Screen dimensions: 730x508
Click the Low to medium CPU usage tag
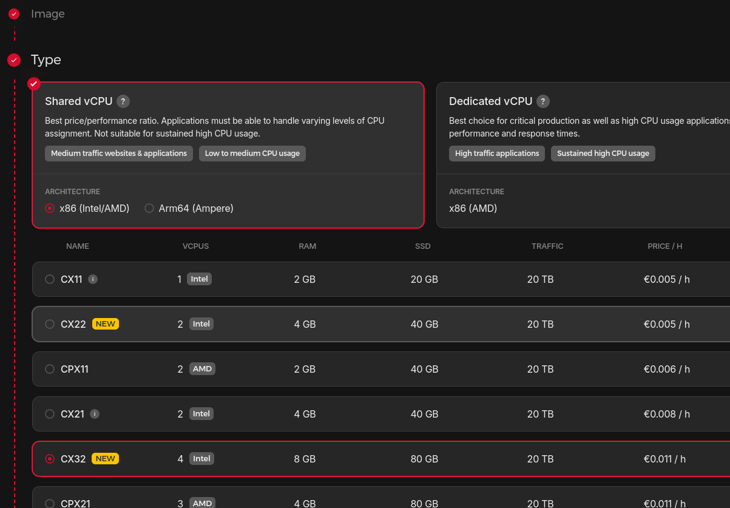pyautogui.click(x=252, y=154)
